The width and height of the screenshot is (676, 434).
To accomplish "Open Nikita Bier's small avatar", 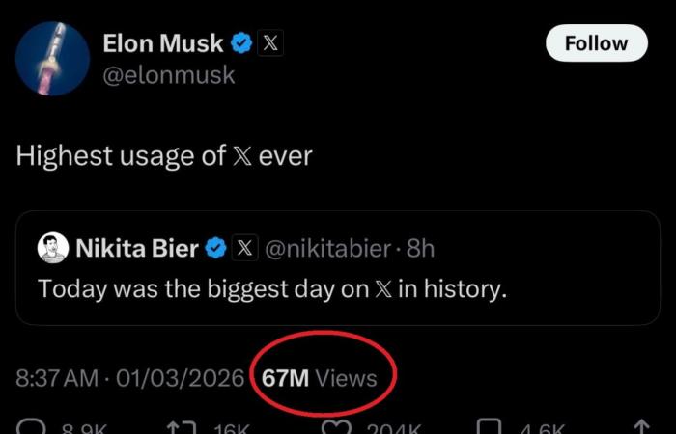I will [52, 248].
